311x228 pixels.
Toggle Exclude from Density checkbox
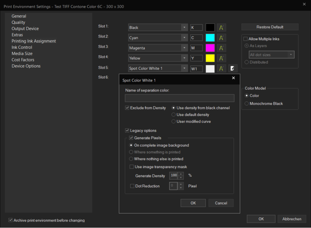pos(127,108)
